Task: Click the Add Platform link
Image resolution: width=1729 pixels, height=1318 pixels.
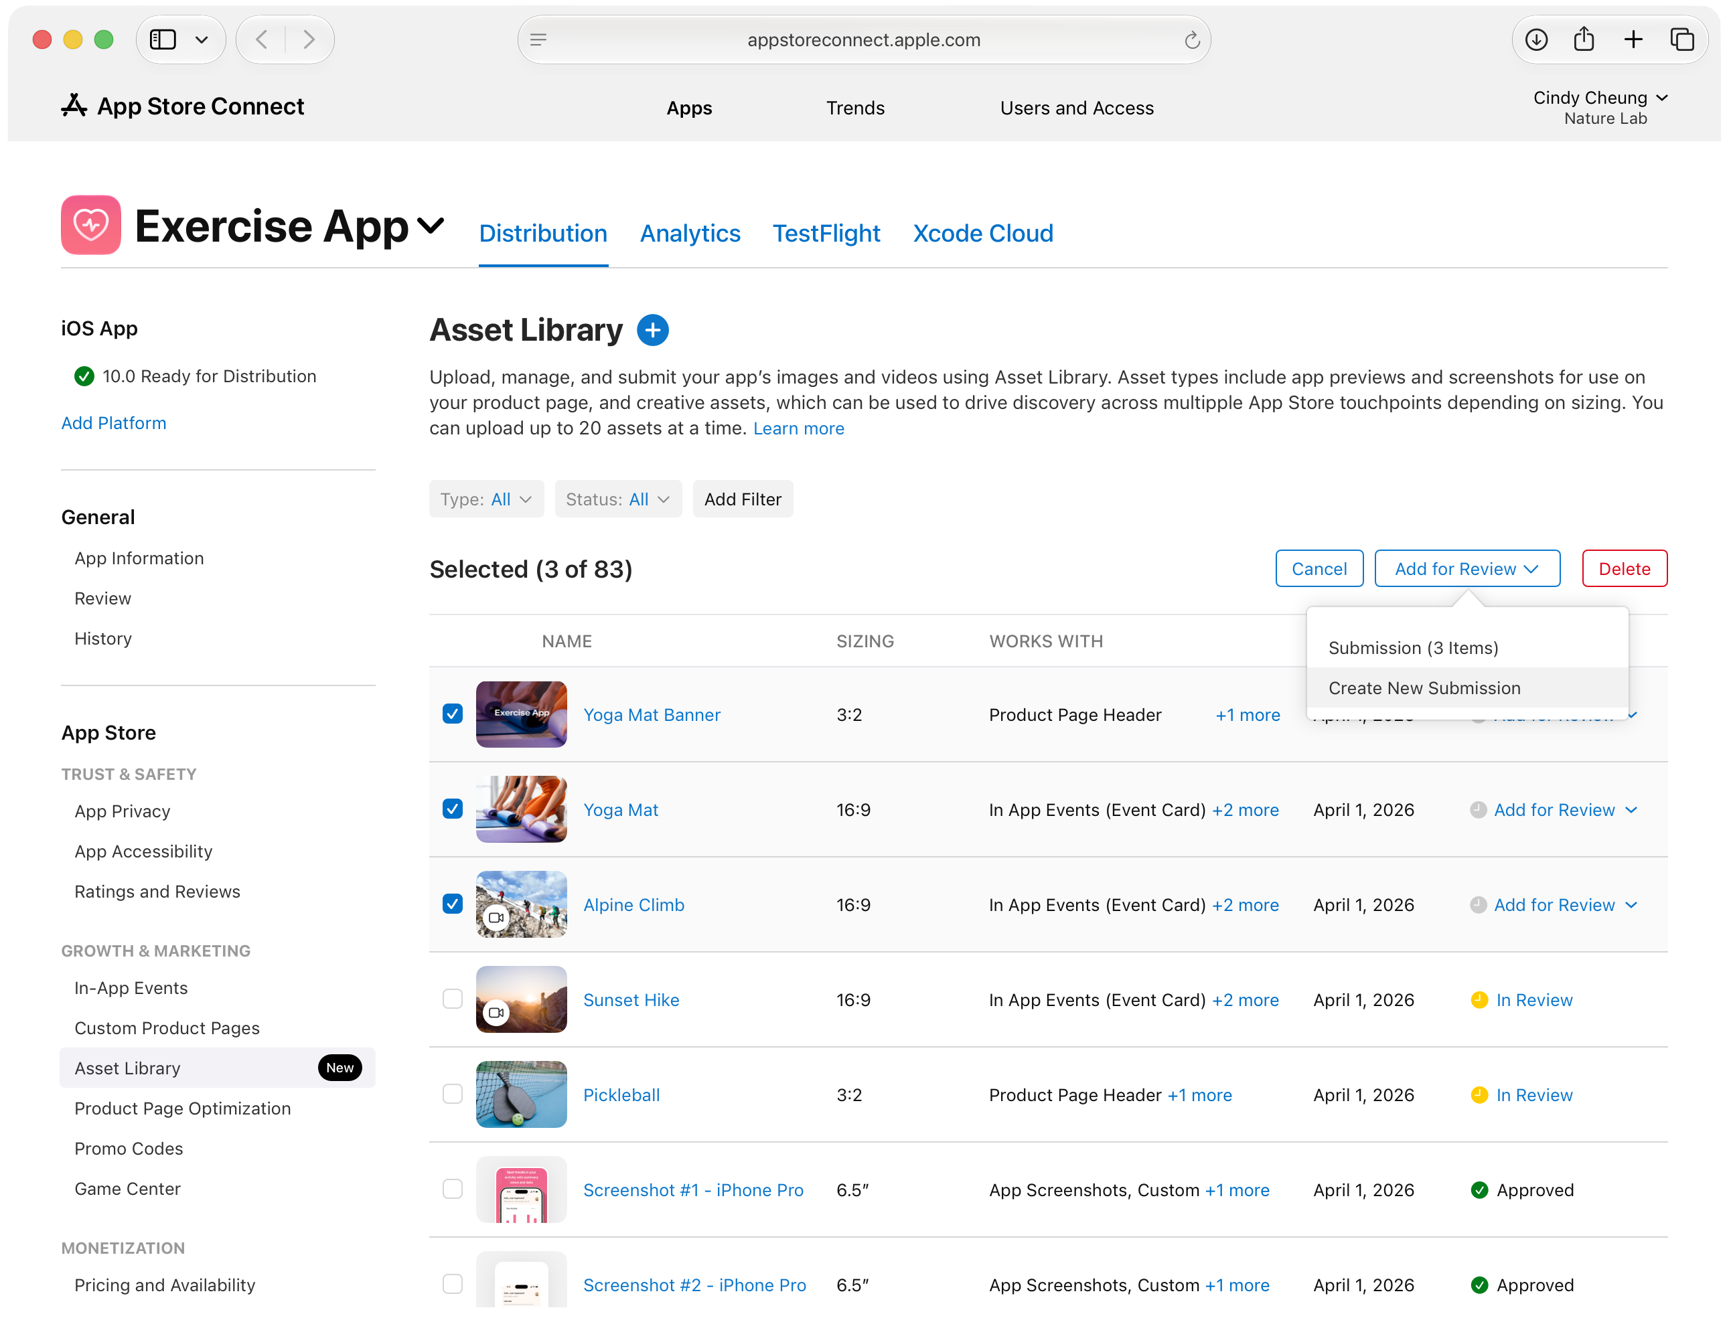Action: (x=114, y=423)
